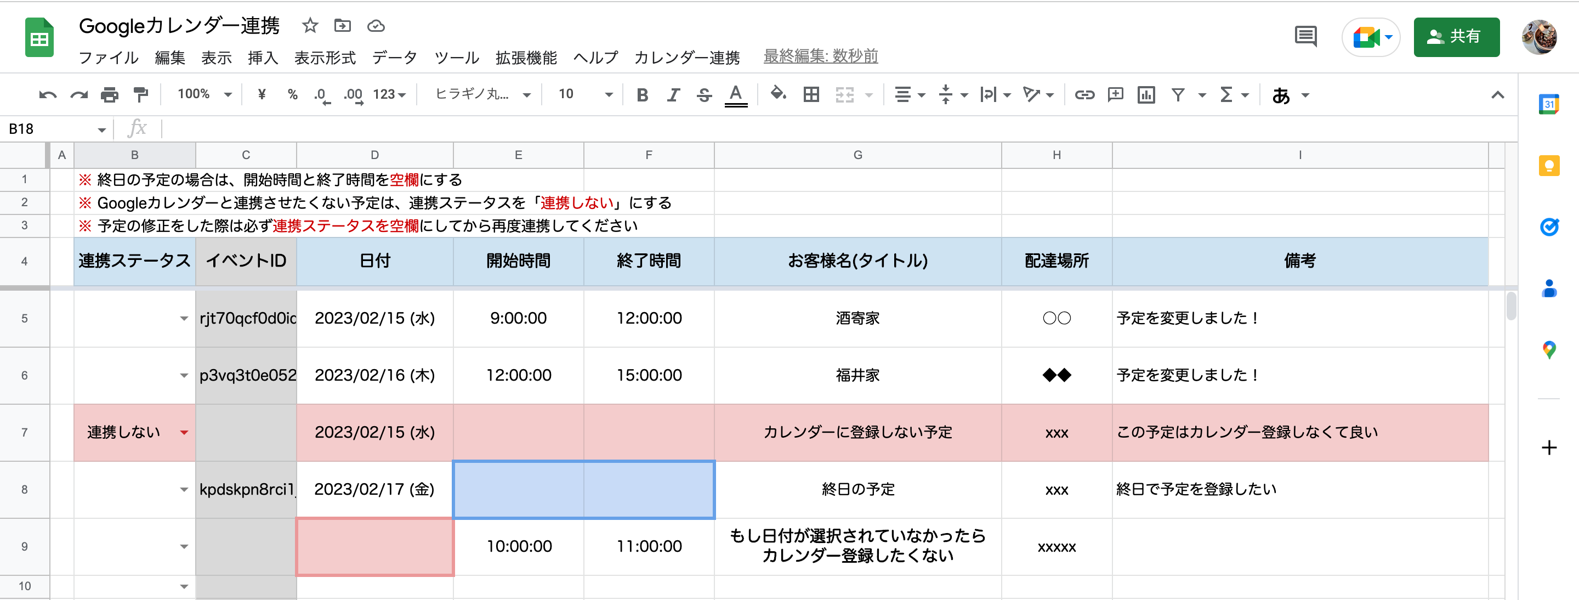Click the format as currency icon
Image resolution: width=1579 pixels, height=600 pixels.
[x=262, y=94]
